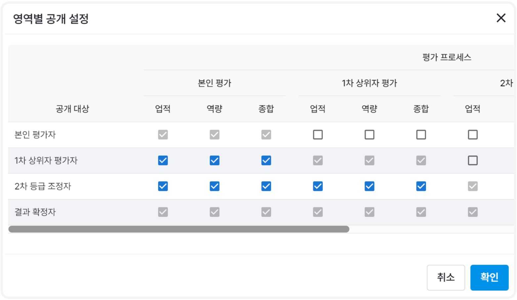Check 본인 평가자 row 1차 상위자 평가 역량 checkbox
This screenshot has height=300, width=517.
pos(369,134)
